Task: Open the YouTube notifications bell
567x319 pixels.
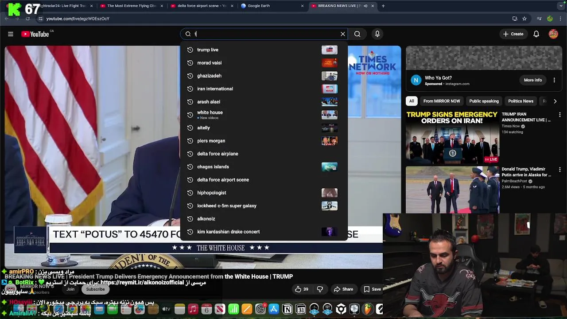Action: (x=536, y=34)
